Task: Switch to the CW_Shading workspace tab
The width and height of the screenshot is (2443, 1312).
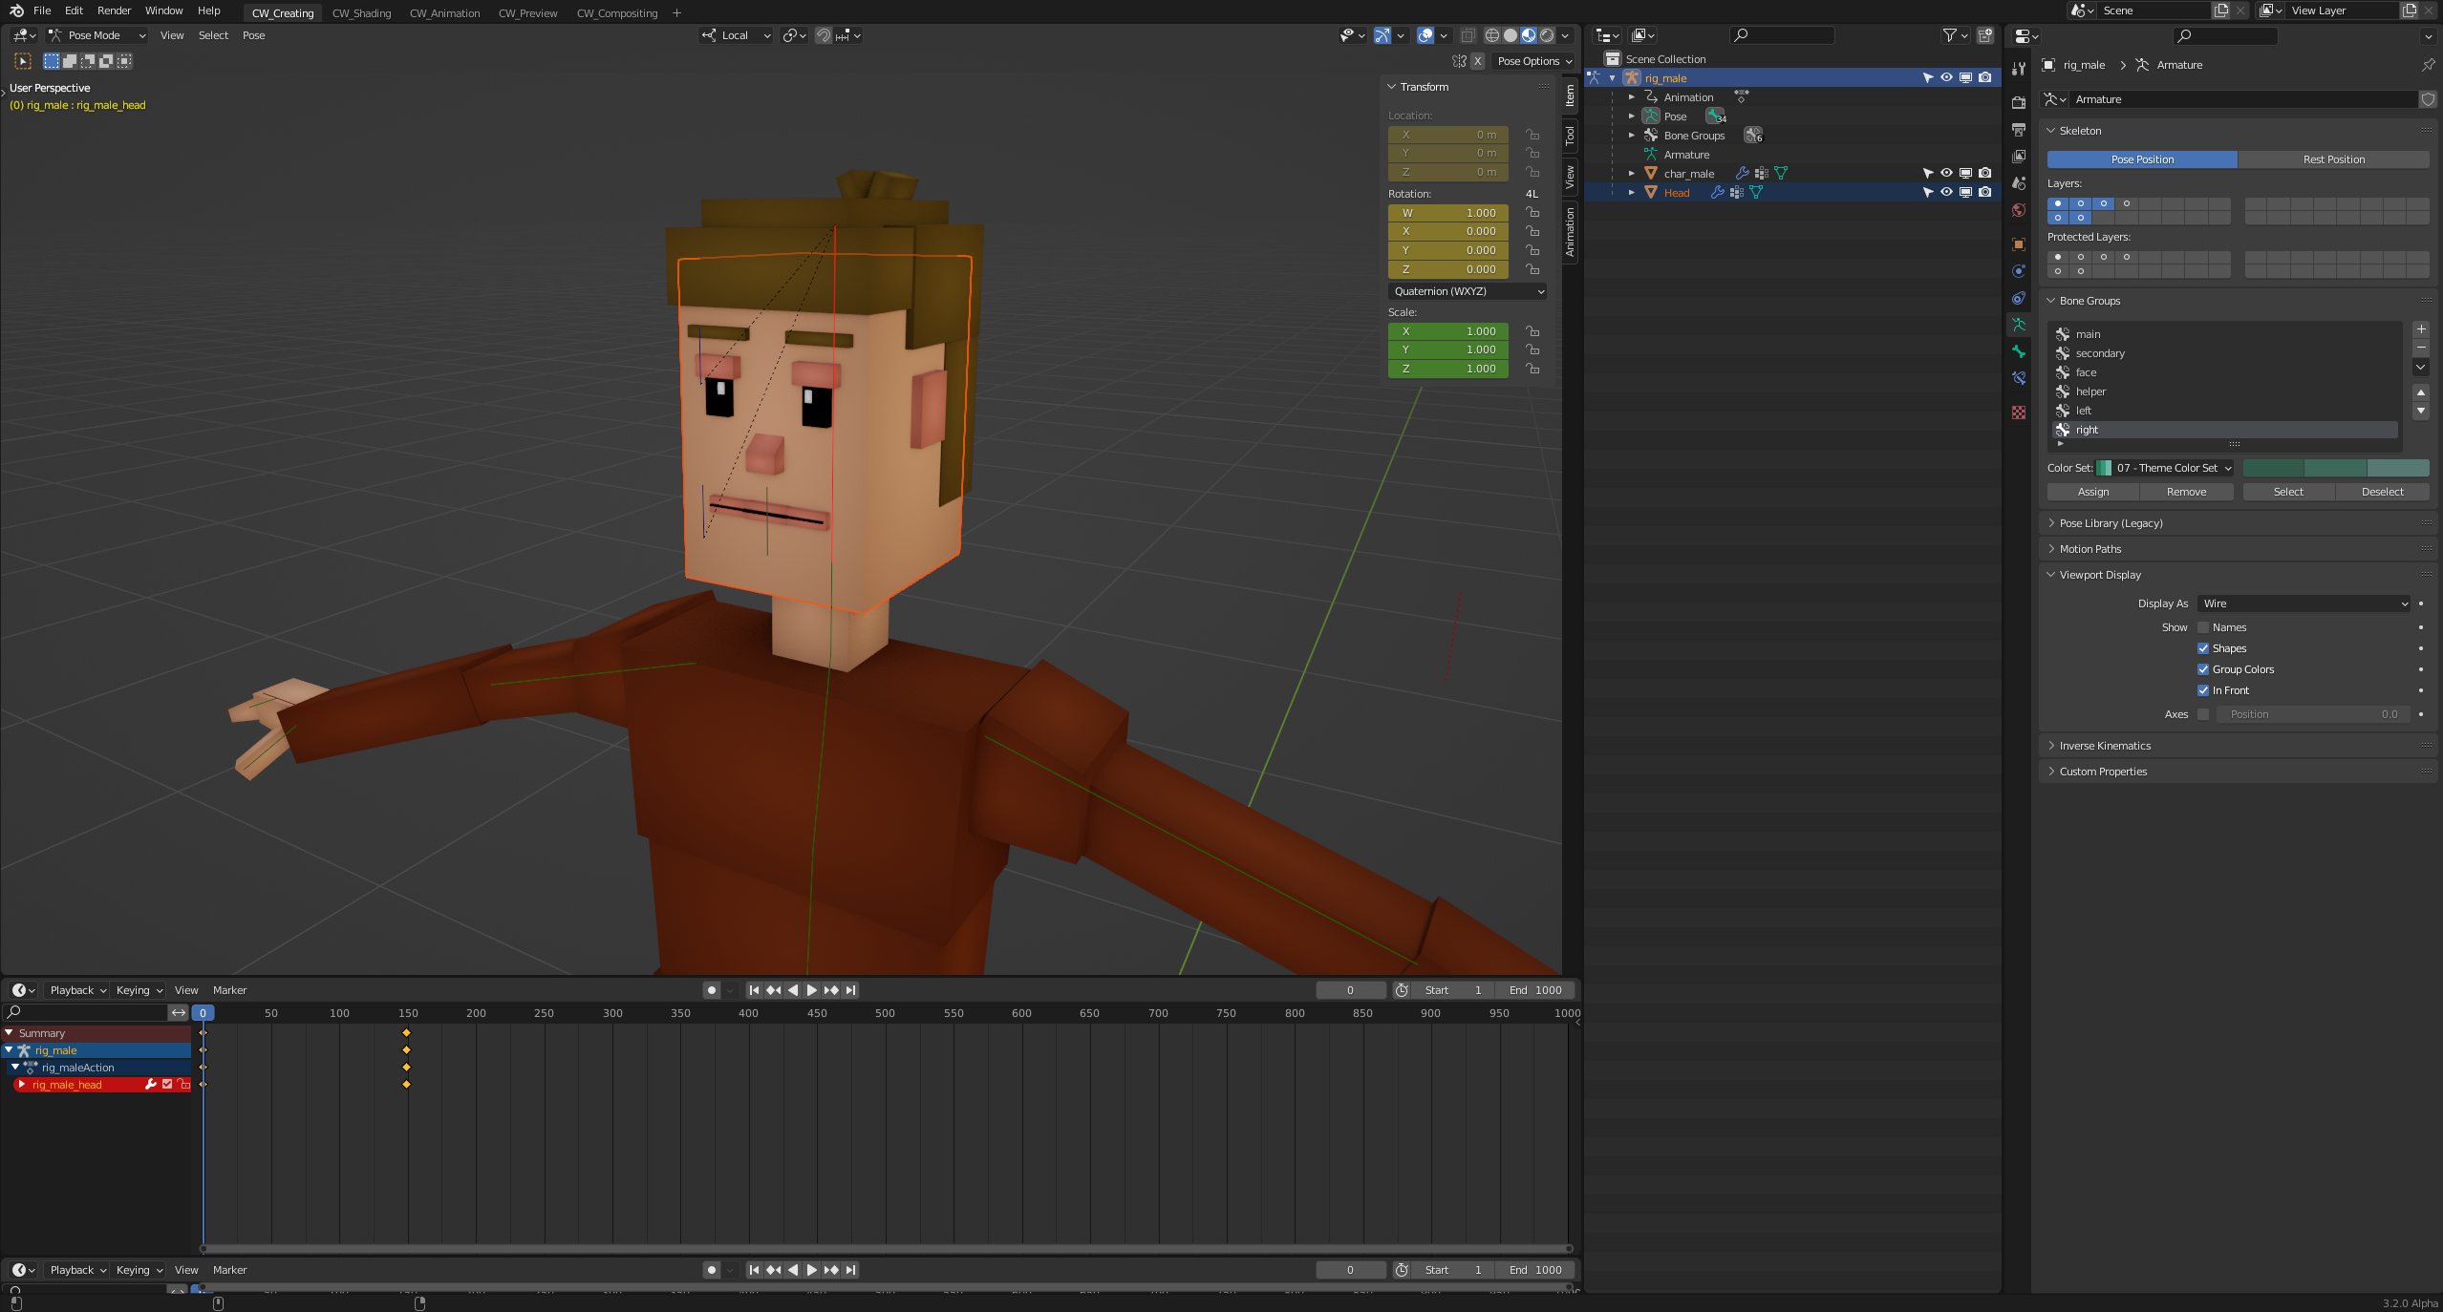Action: coord(361,13)
